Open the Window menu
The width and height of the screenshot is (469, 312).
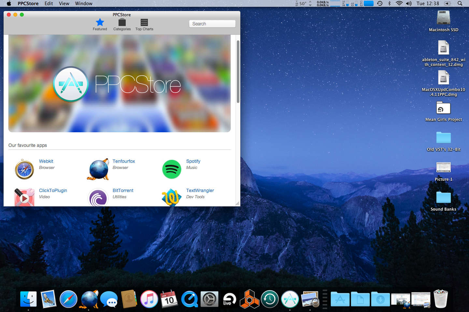[84, 3]
